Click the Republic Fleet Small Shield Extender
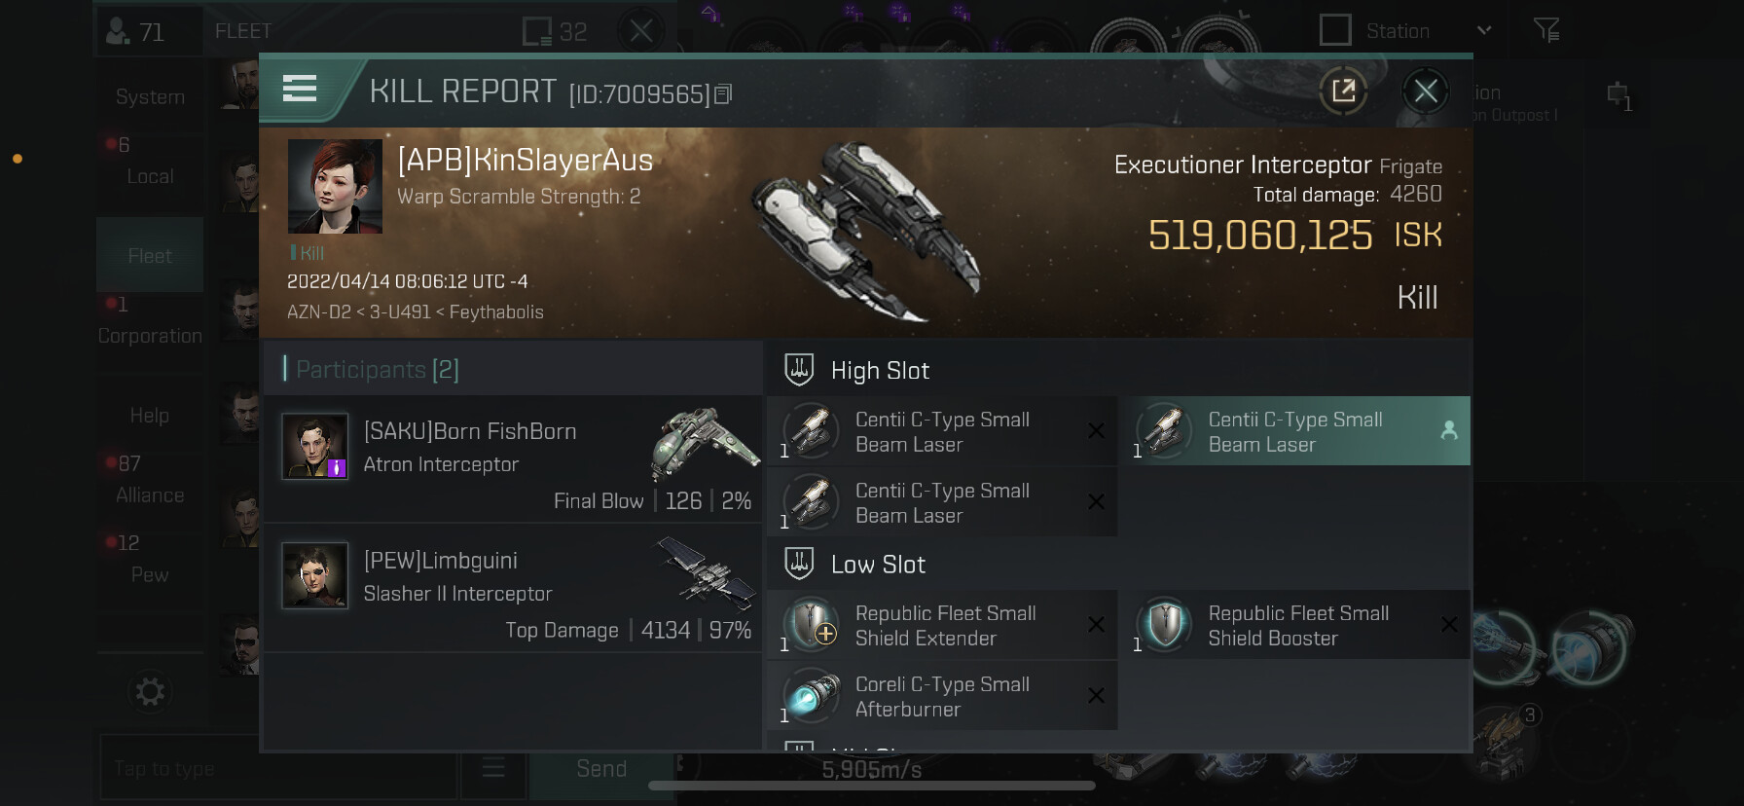 pyautogui.click(x=942, y=626)
